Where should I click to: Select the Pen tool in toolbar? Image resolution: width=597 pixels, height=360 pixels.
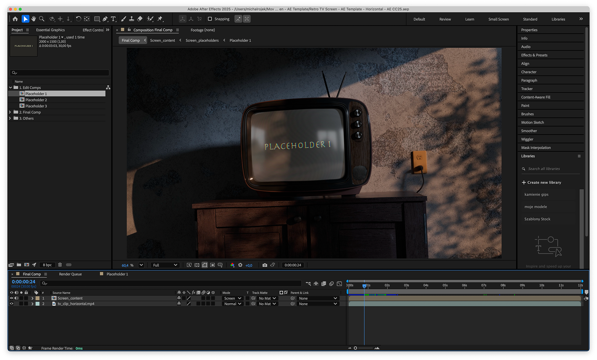click(x=105, y=19)
